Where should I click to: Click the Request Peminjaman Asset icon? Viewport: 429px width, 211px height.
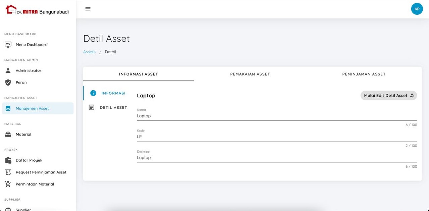pyautogui.click(x=8, y=172)
